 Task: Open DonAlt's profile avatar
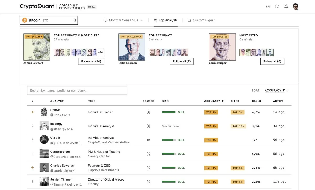click(x=44, y=112)
